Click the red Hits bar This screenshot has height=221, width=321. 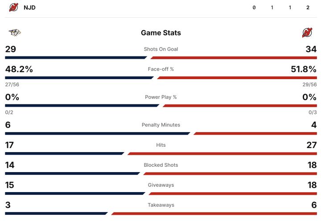click(x=222, y=154)
